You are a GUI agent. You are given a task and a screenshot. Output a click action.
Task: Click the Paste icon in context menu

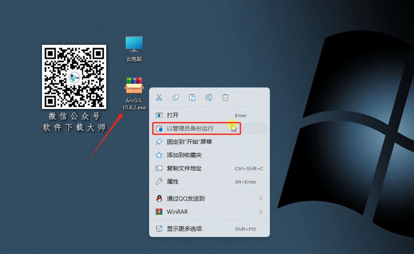point(192,97)
